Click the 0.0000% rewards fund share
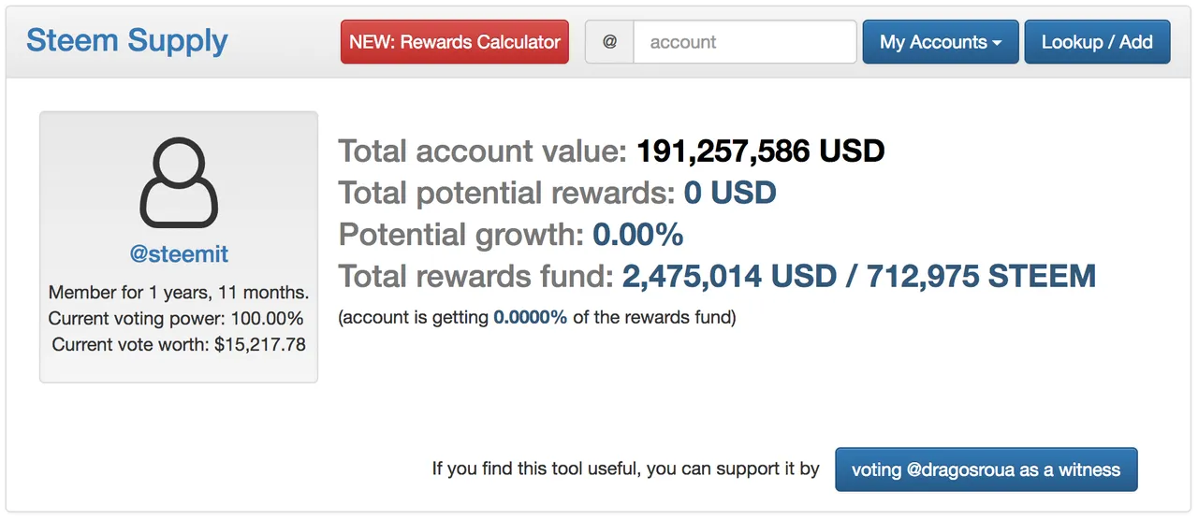 [x=531, y=317]
